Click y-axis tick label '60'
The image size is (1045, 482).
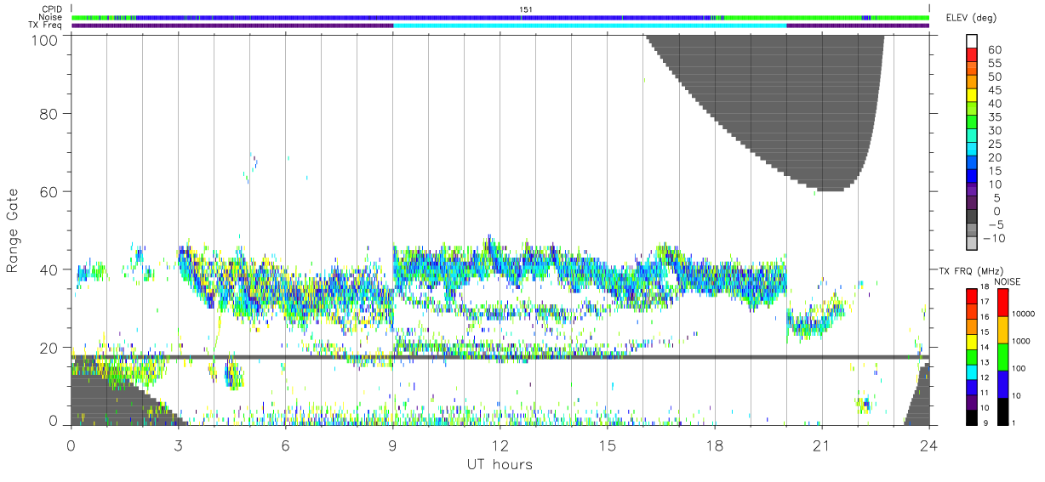pos(48,191)
